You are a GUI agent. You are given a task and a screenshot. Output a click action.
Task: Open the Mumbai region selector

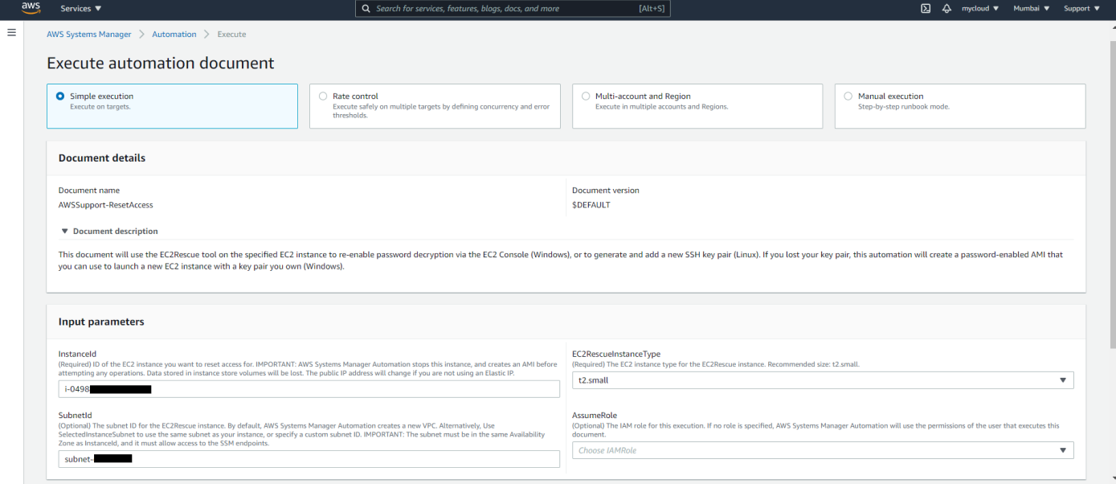pos(1032,9)
